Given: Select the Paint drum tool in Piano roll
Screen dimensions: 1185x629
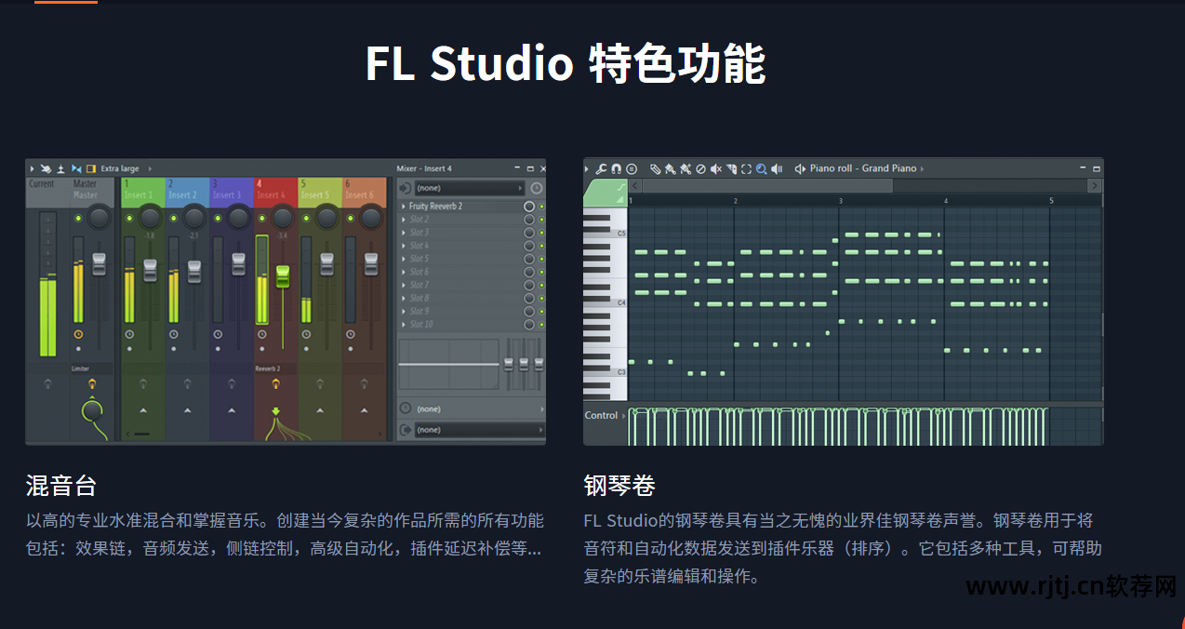Looking at the screenshot, I should 686,168.
